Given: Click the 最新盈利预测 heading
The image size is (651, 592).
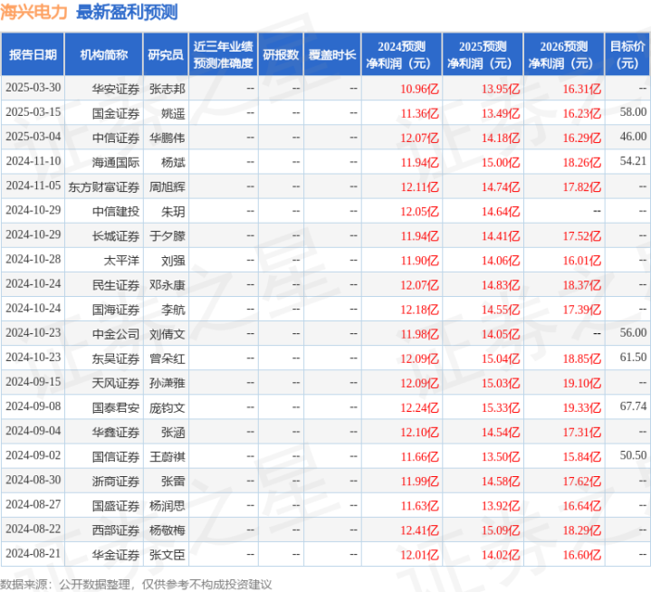Looking at the screenshot, I should pyautogui.click(x=127, y=12).
